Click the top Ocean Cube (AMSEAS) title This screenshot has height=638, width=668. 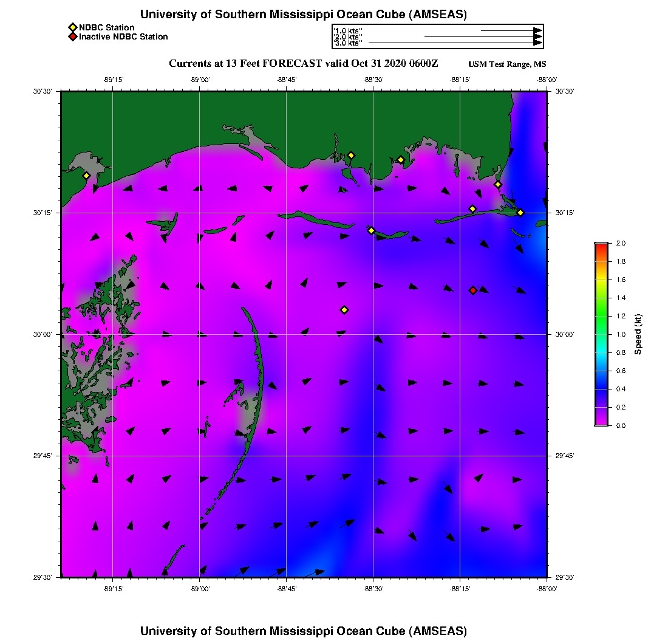pyautogui.click(x=304, y=14)
